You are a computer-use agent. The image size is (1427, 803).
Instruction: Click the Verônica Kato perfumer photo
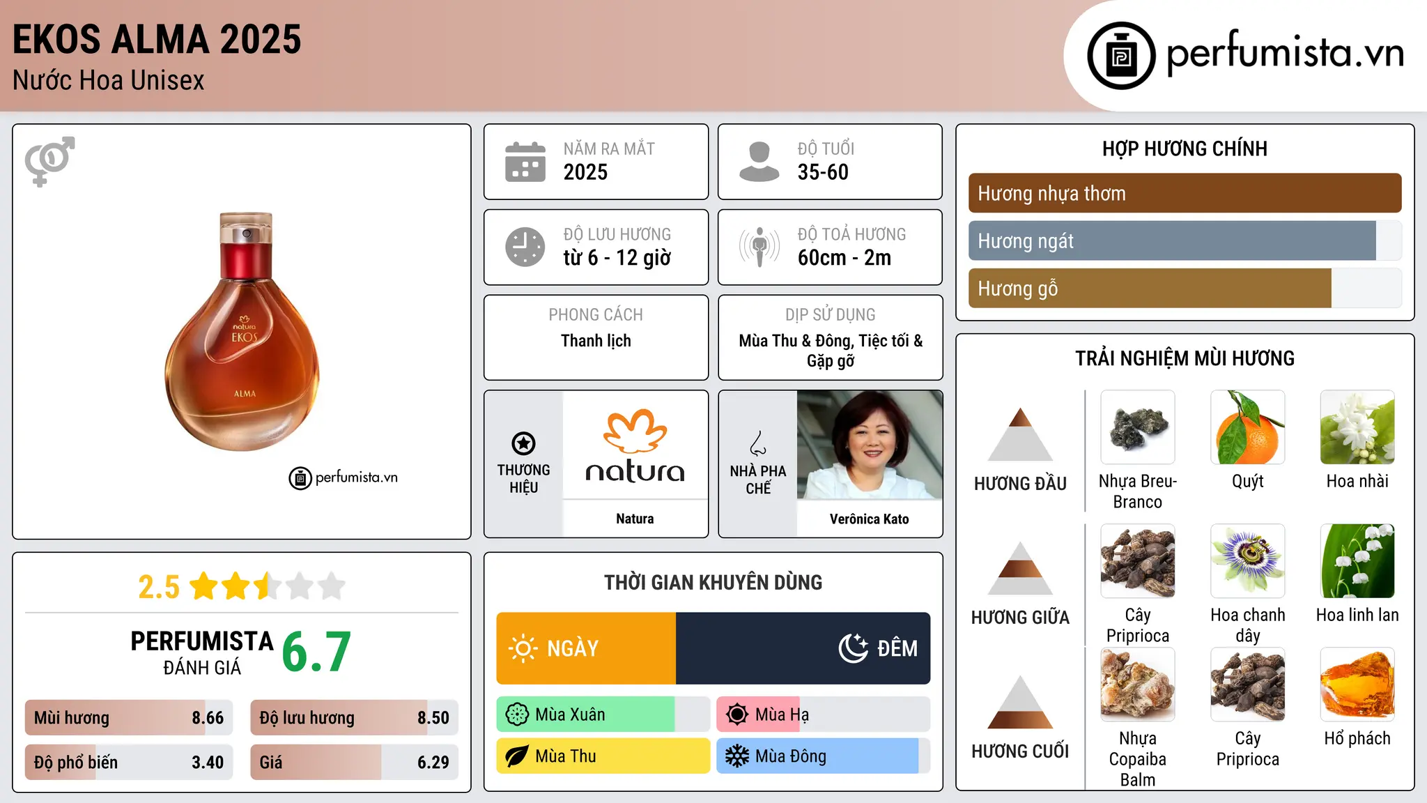870,445
